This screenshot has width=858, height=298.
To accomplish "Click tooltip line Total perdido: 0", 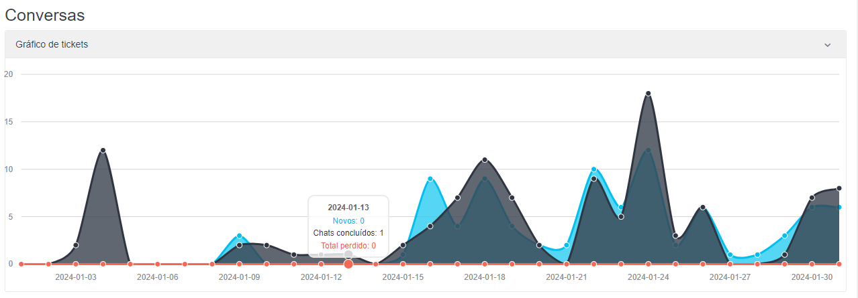I will pyautogui.click(x=348, y=246).
